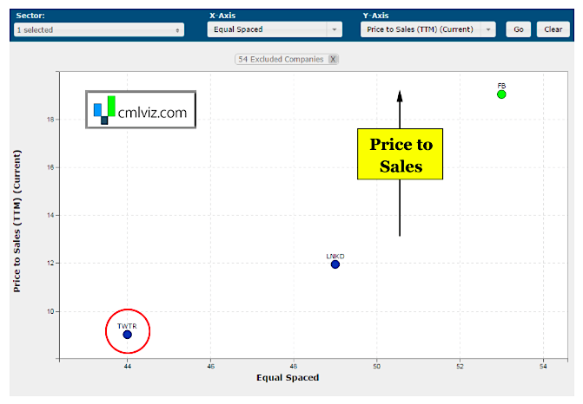Screen dimensions: 583x404
Task: Select the TWTR data point
Action: [x=127, y=335]
